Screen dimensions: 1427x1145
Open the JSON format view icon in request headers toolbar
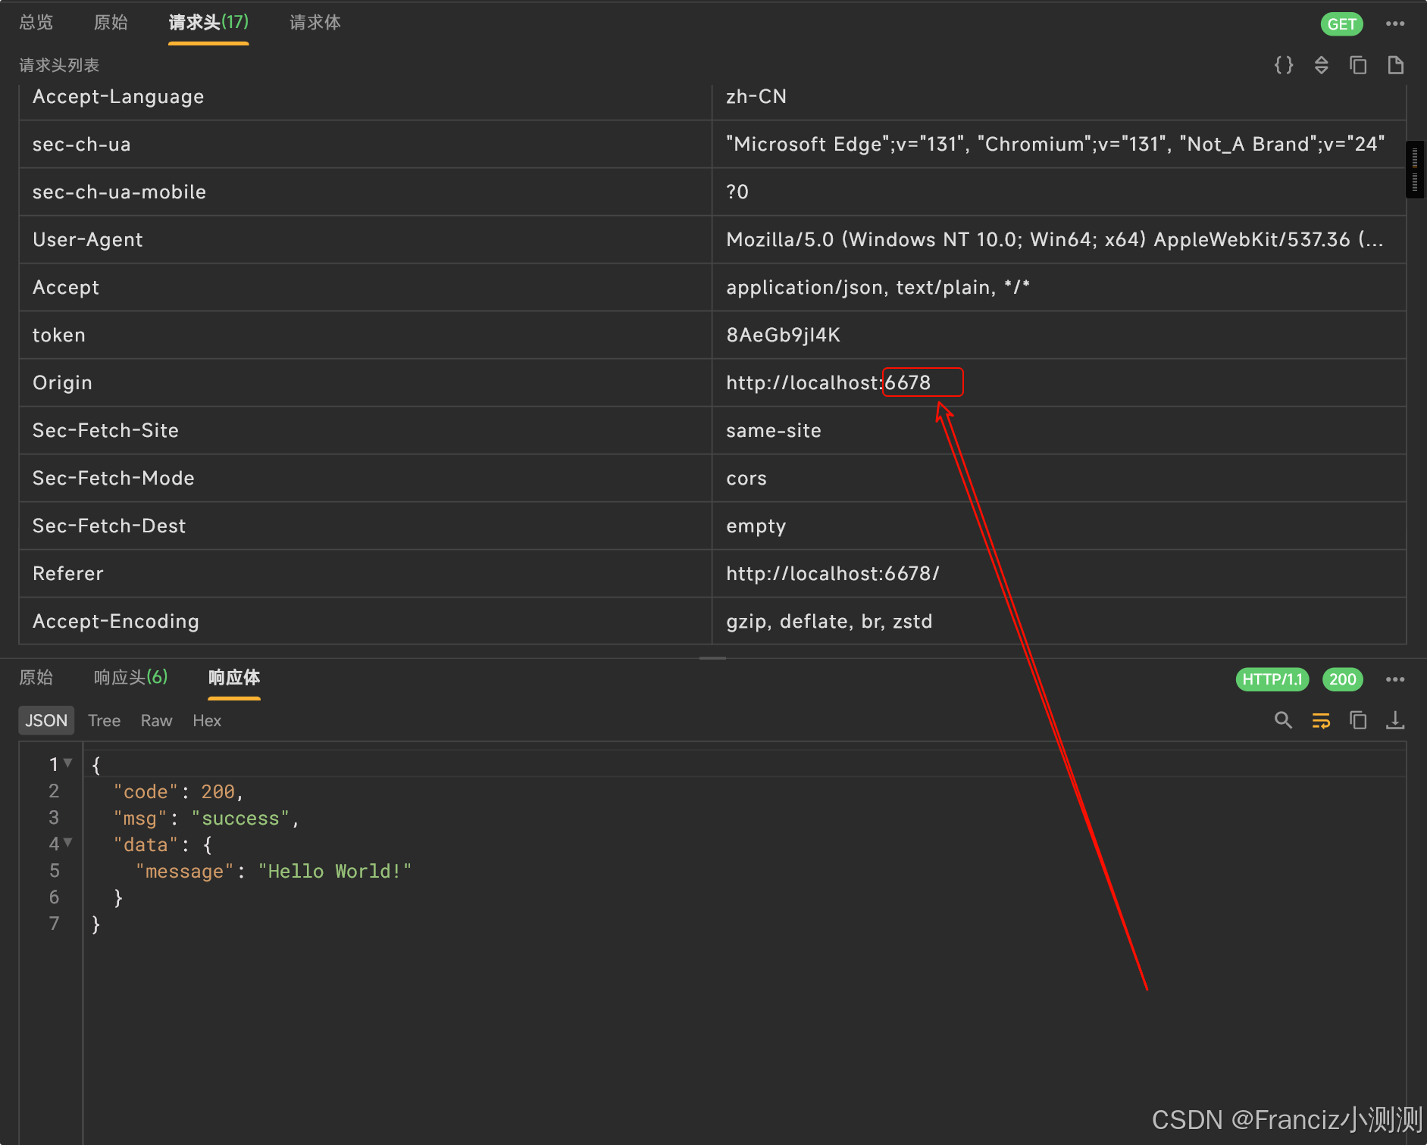tap(1284, 65)
